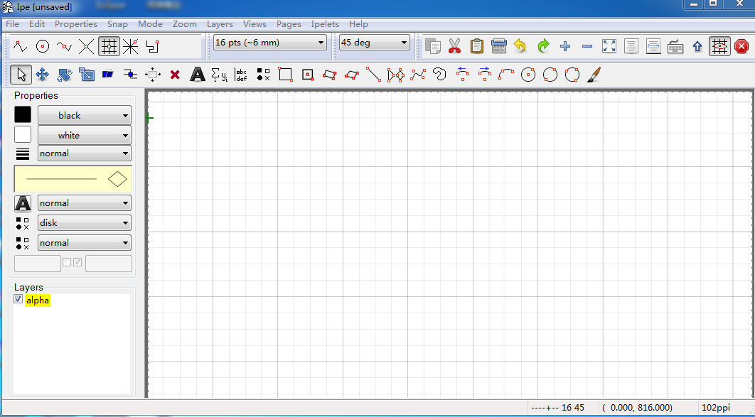Click the onscreen keyboard icon
Screen dimensions: 755x417
coord(675,46)
